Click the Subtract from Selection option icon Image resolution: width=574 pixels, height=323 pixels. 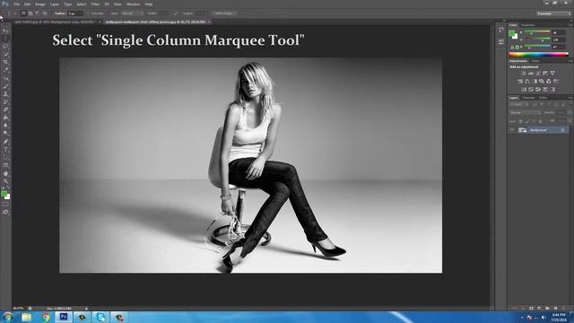(38, 13)
